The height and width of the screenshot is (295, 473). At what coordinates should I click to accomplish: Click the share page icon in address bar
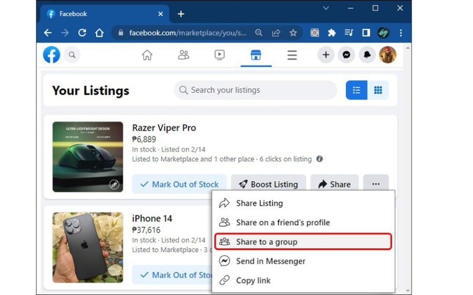(x=276, y=33)
